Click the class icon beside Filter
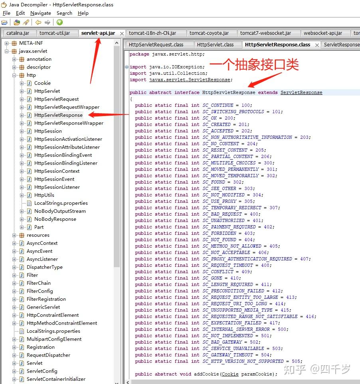This screenshot has height=384, width=360. point(22,275)
